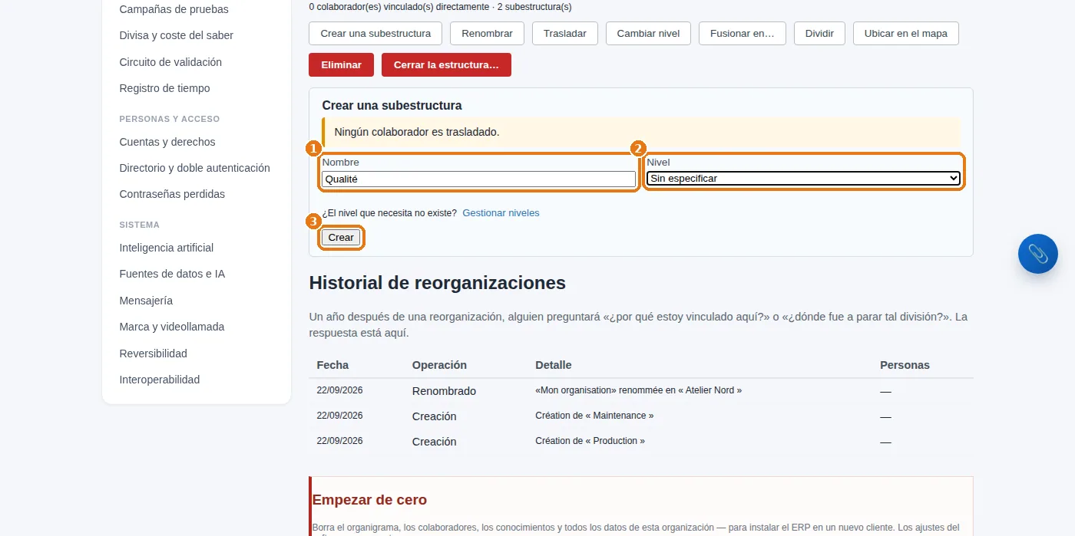The height and width of the screenshot is (536, 1075).
Task: Open Cuentas y derechos
Action: coord(167,142)
